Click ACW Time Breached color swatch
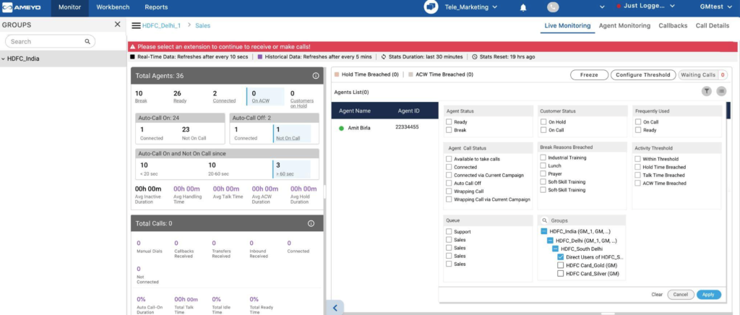740x315 pixels. coord(410,74)
